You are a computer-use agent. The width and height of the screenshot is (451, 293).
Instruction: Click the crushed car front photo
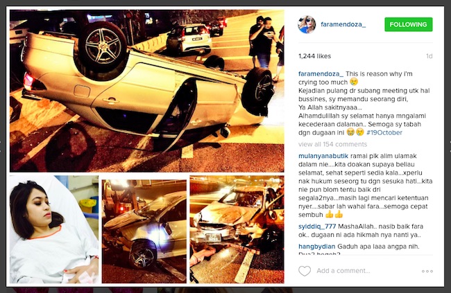[237, 229]
